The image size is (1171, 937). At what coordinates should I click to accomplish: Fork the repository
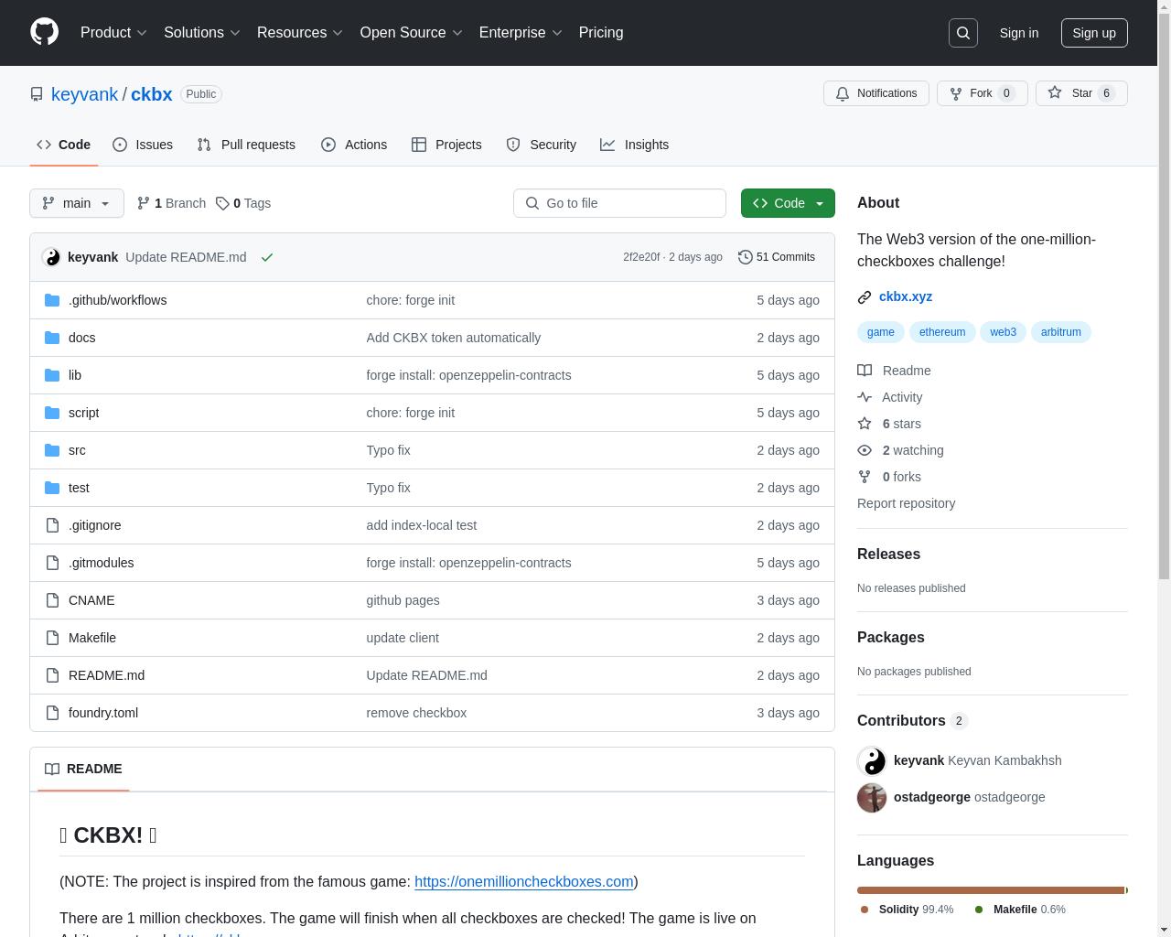[982, 93]
